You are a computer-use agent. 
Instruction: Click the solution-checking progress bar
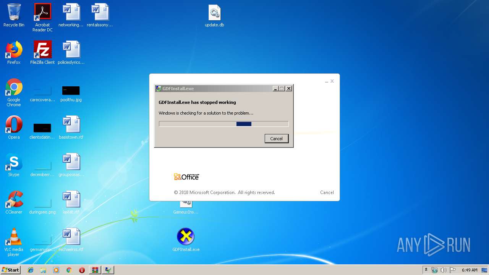tap(223, 124)
